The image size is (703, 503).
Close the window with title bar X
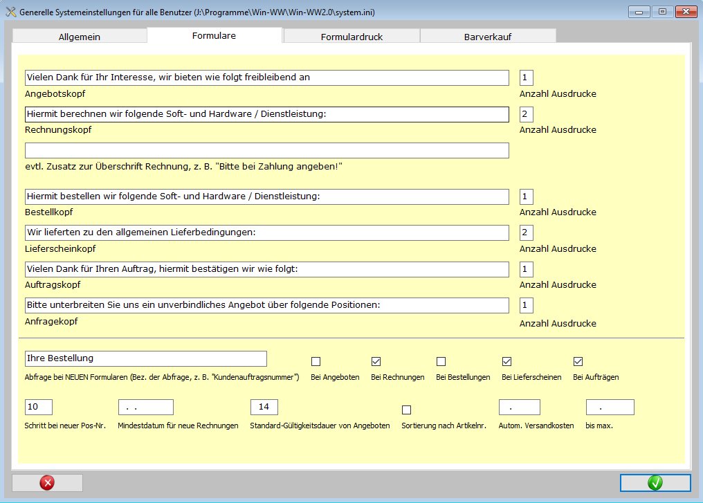(x=686, y=12)
